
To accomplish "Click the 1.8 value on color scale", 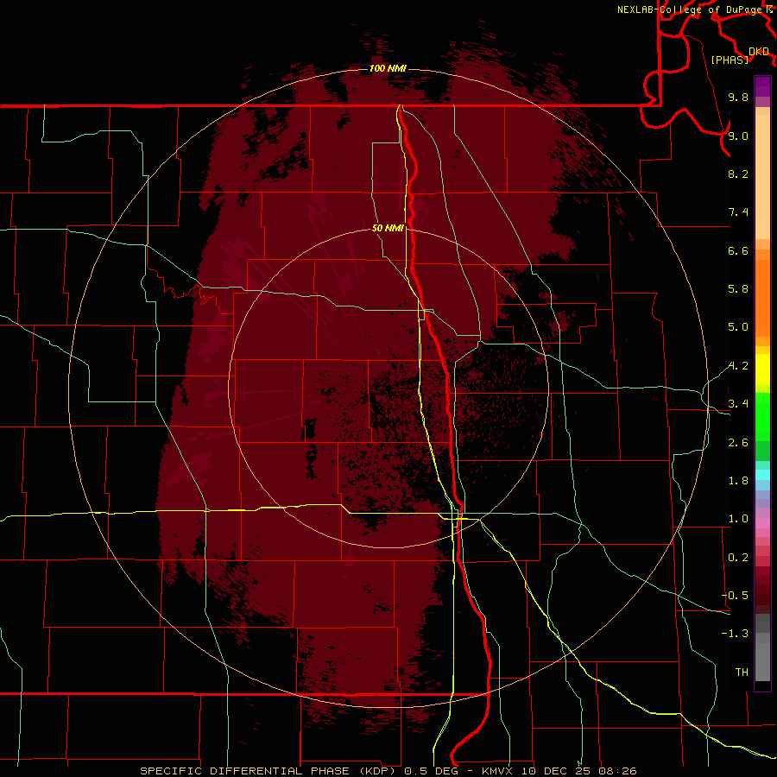I will pyautogui.click(x=738, y=481).
